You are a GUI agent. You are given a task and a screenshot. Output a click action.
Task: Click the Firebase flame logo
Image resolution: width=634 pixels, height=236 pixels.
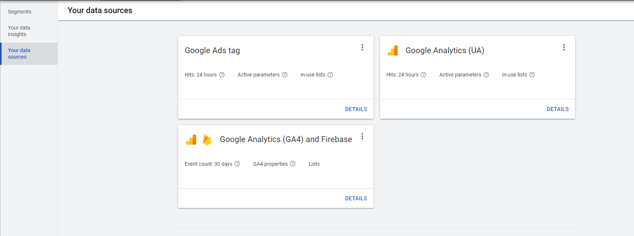(207, 139)
